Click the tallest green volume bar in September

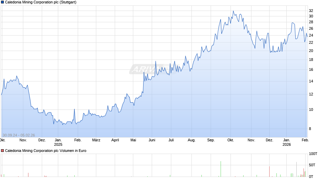(221, 169)
